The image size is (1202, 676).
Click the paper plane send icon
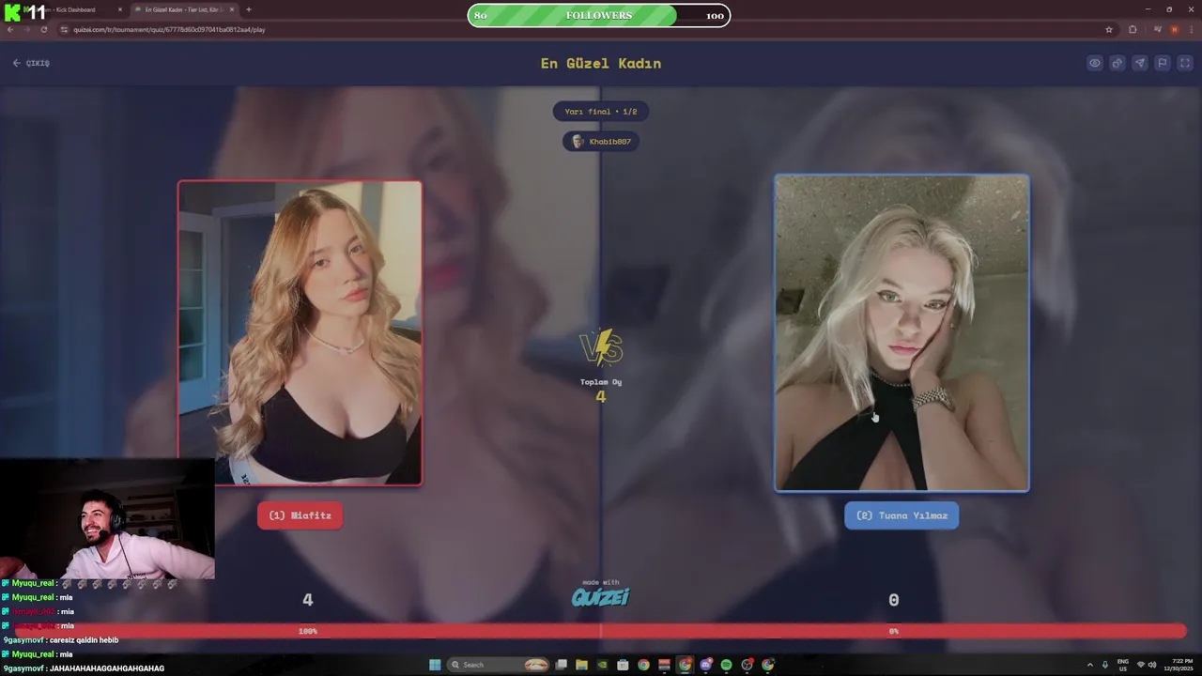point(1140,63)
